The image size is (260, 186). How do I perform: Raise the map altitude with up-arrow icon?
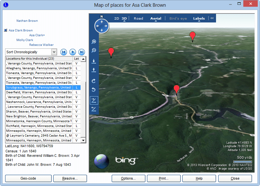tap(94, 70)
